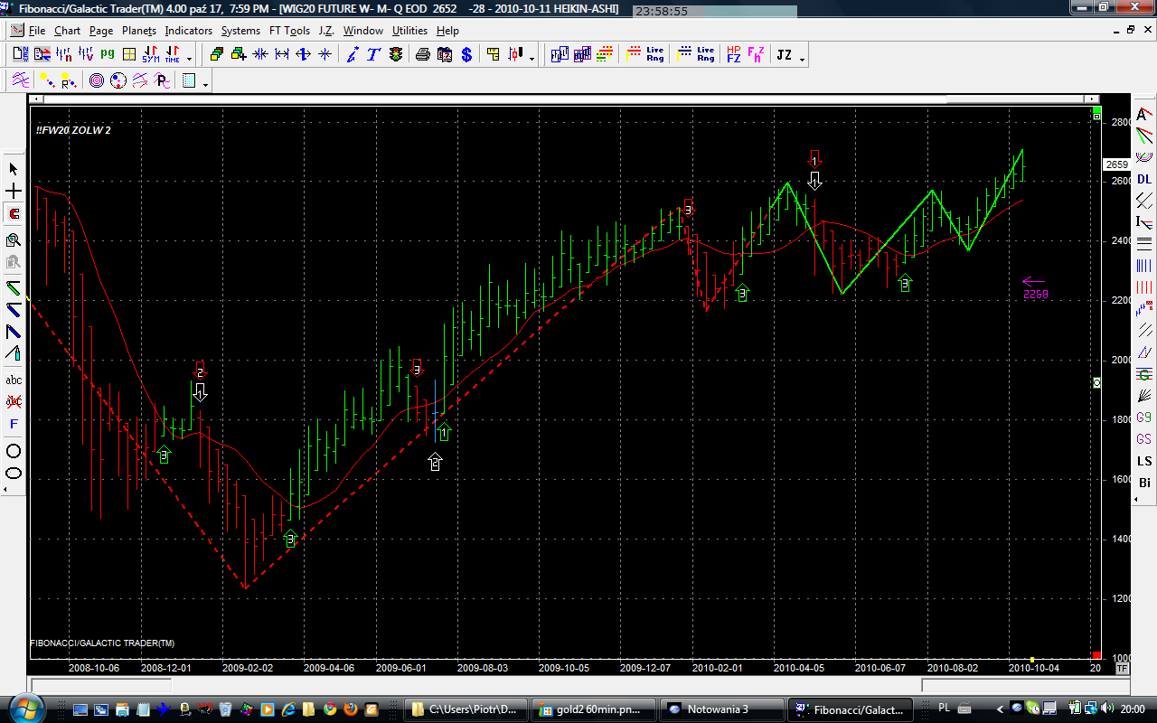Select the abc text annotation tool
The image size is (1157, 723).
pos(14,380)
